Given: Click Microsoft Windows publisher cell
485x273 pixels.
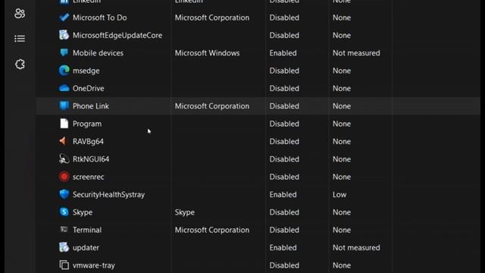Looking at the screenshot, I should pos(207,53).
